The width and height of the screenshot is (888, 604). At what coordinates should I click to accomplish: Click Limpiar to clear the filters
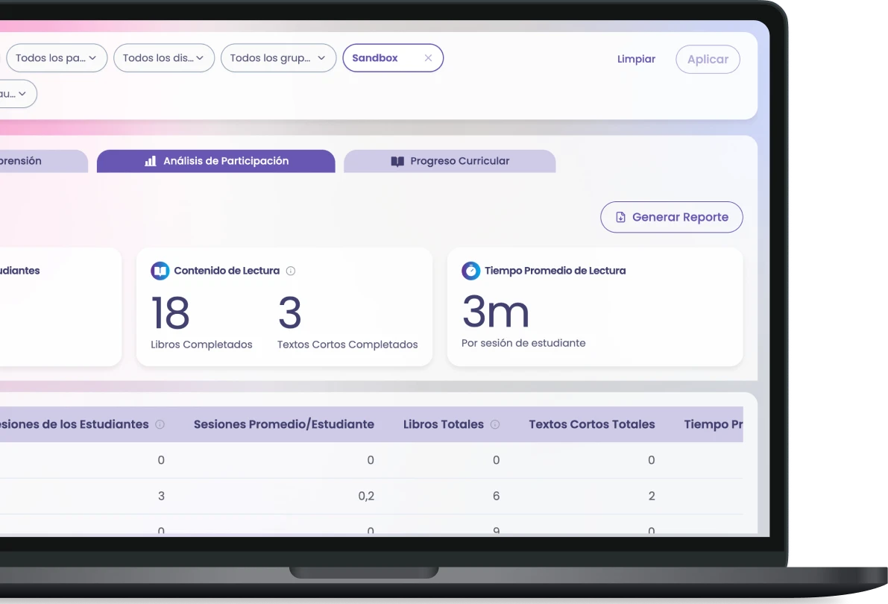[x=636, y=59]
